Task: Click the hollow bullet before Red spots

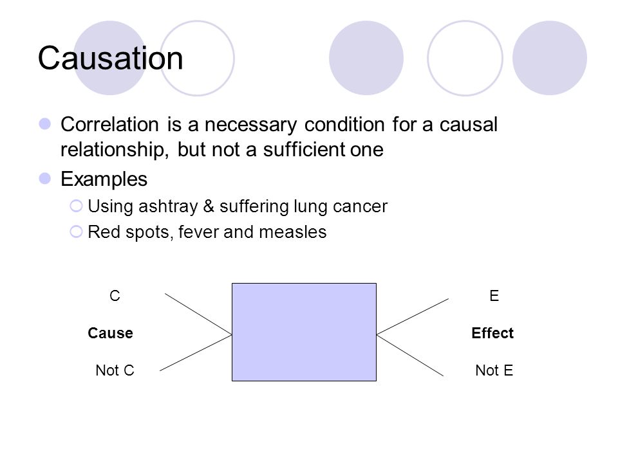Action: tap(76, 232)
